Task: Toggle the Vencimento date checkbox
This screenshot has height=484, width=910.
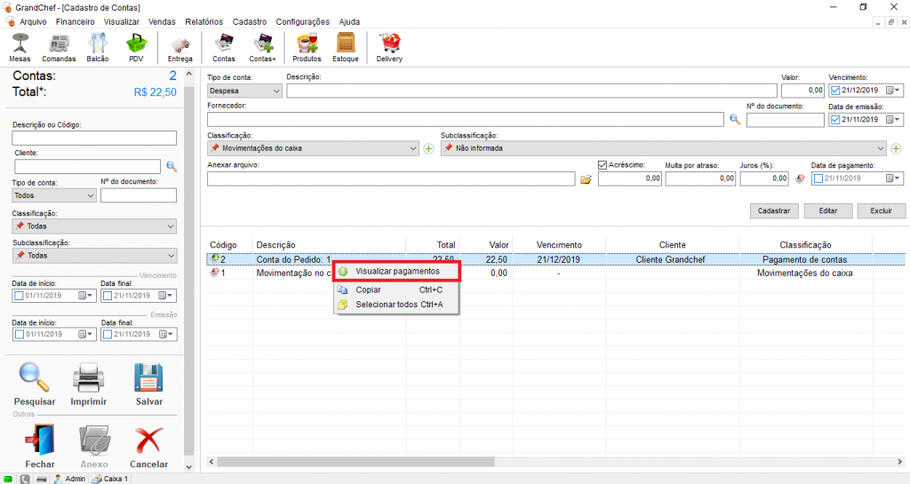Action: click(834, 91)
